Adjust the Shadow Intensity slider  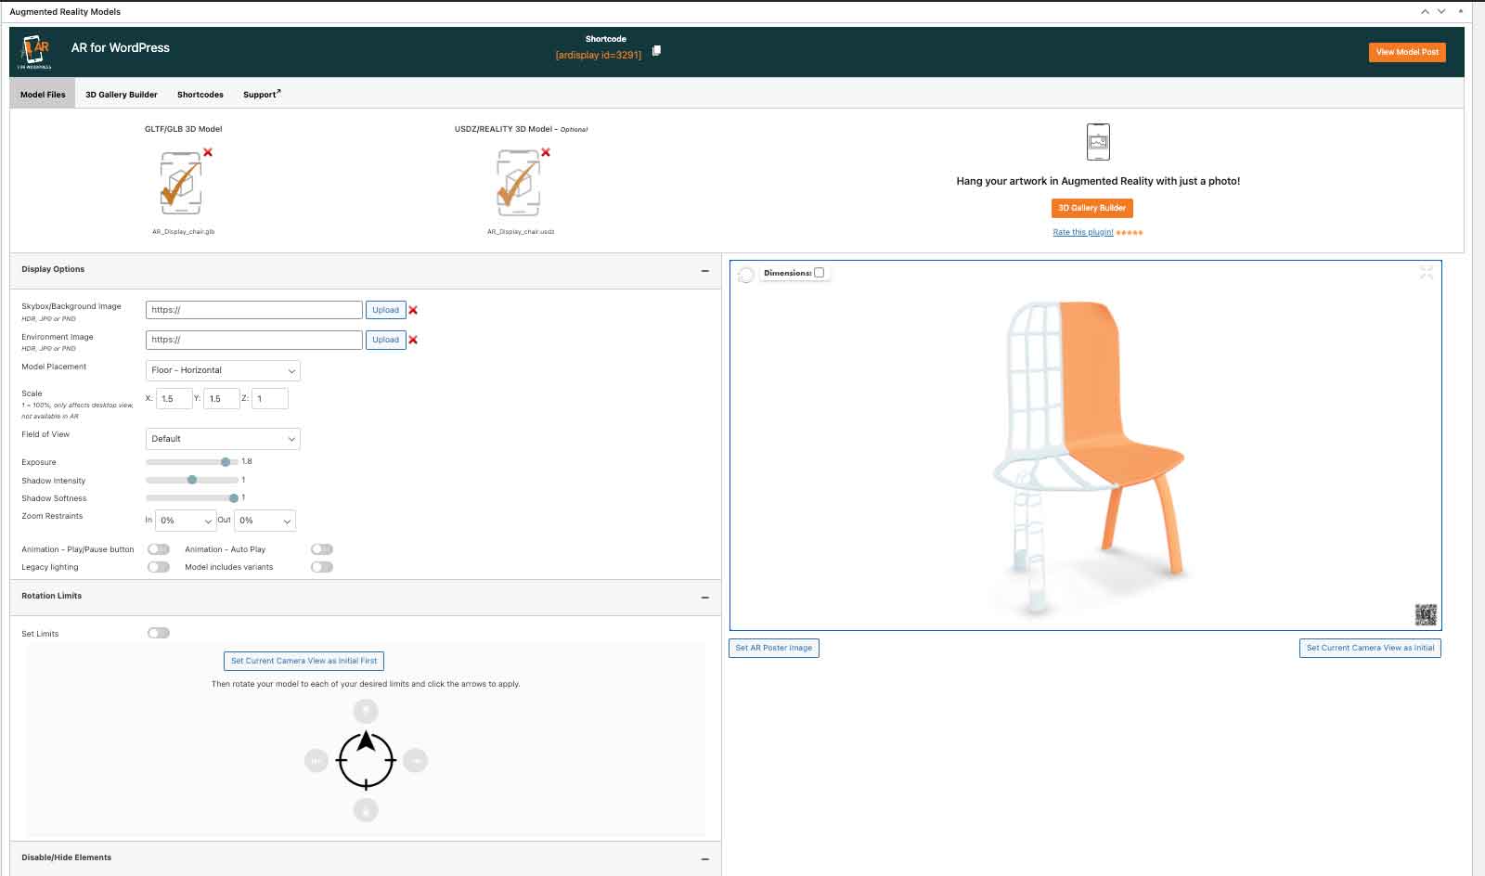192,480
